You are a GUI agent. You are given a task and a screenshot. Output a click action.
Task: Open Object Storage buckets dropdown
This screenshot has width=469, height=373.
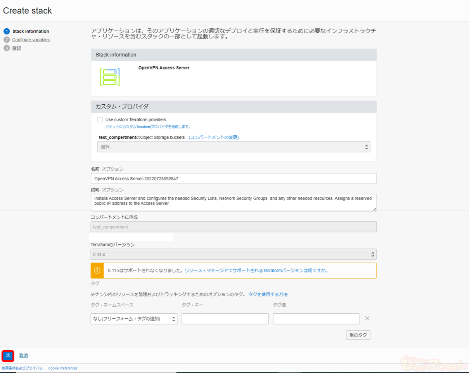click(x=234, y=147)
